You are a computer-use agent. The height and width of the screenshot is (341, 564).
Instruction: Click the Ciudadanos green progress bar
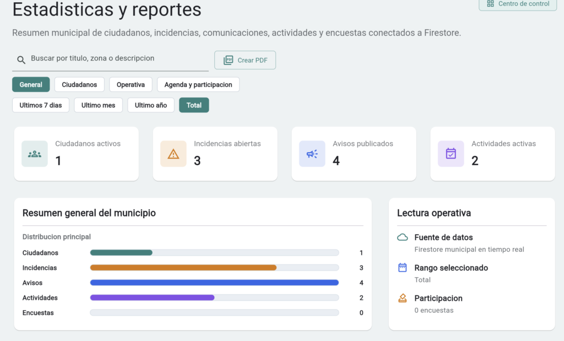coord(121,252)
